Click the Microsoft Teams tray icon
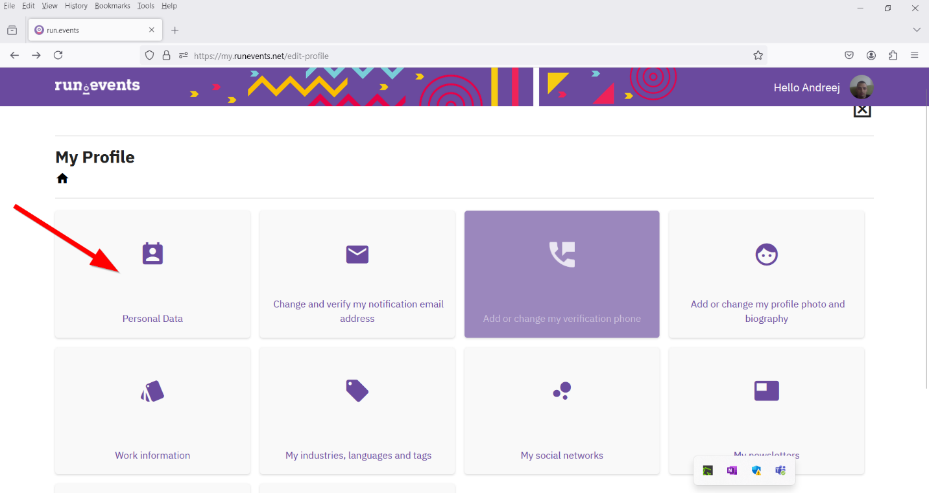This screenshot has height=493, width=929. pyautogui.click(x=780, y=470)
